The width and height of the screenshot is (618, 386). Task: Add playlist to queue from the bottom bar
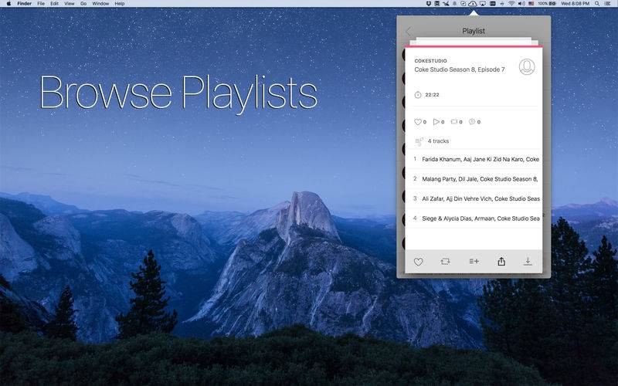474,261
